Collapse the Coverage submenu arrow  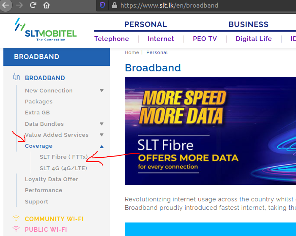102,146
